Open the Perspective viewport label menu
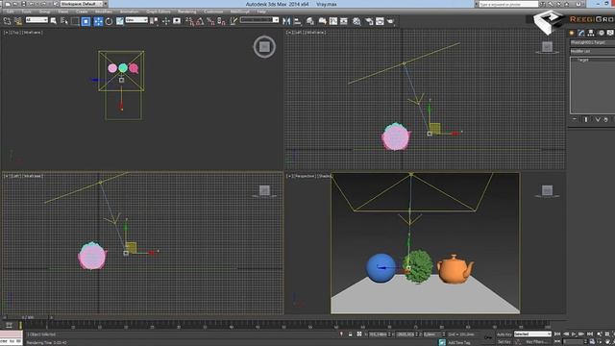This screenshot has width=615, height=346. pyautogui.click(x=305, y=176)
